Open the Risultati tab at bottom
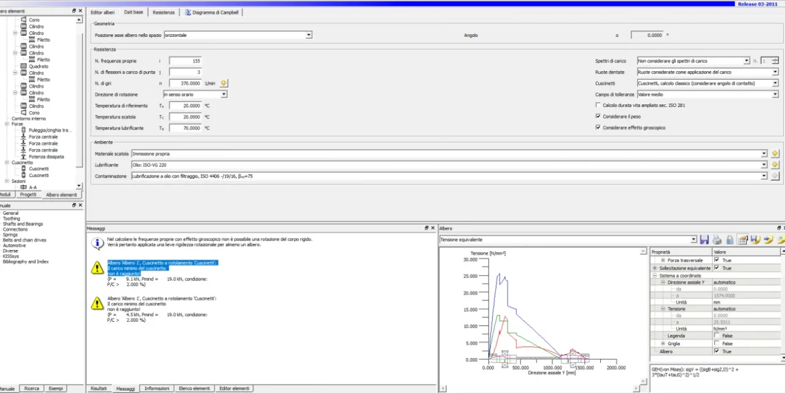This screenshot has width=785, height=393. pos(98,389)
